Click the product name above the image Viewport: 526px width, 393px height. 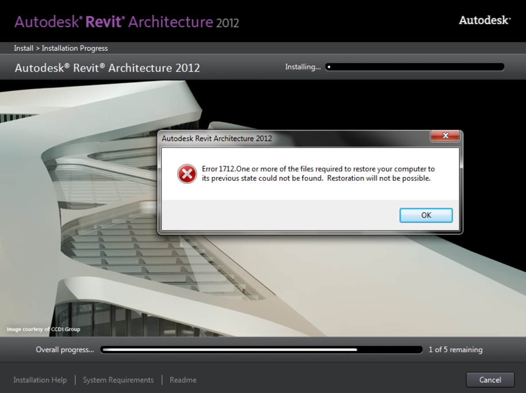(107, 68)
